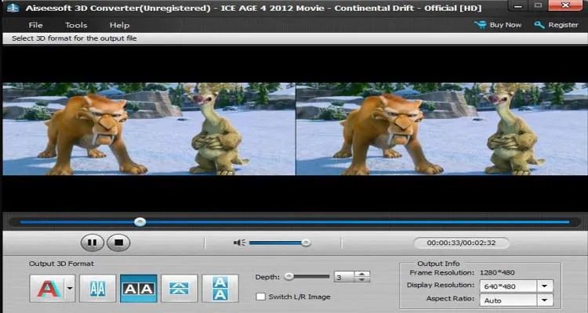
Task: Click the playback progress knob on the seek bar
Action: (x=140, y=222)
